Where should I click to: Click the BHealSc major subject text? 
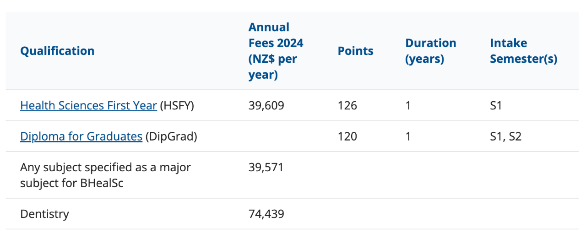(105, 175)
